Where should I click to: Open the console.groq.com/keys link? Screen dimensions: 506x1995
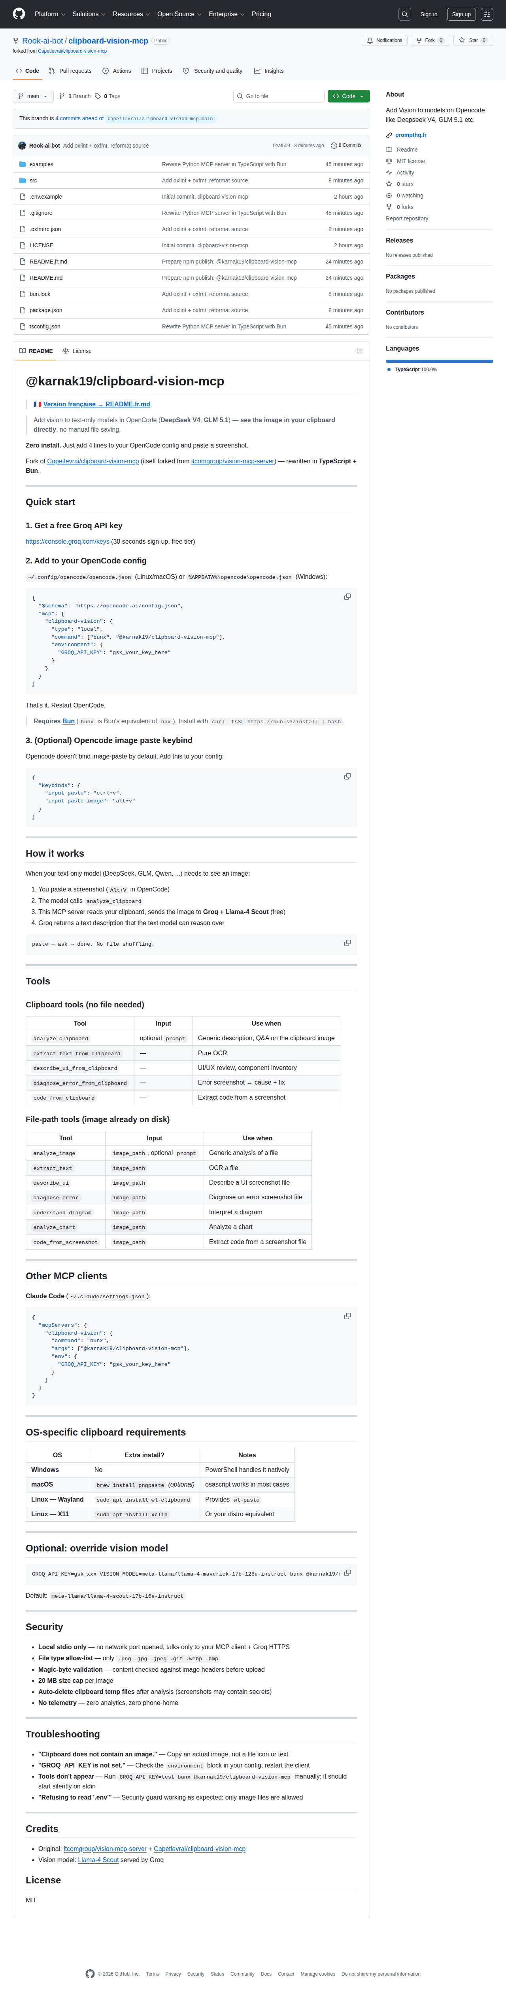[x=67, y=541]
